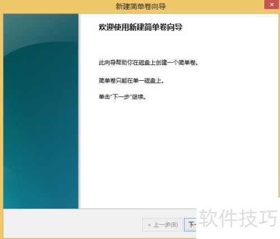280x239 pixels.
Task: Click the title bar text 新建简单卷向导
Action: tap(141, 6)
